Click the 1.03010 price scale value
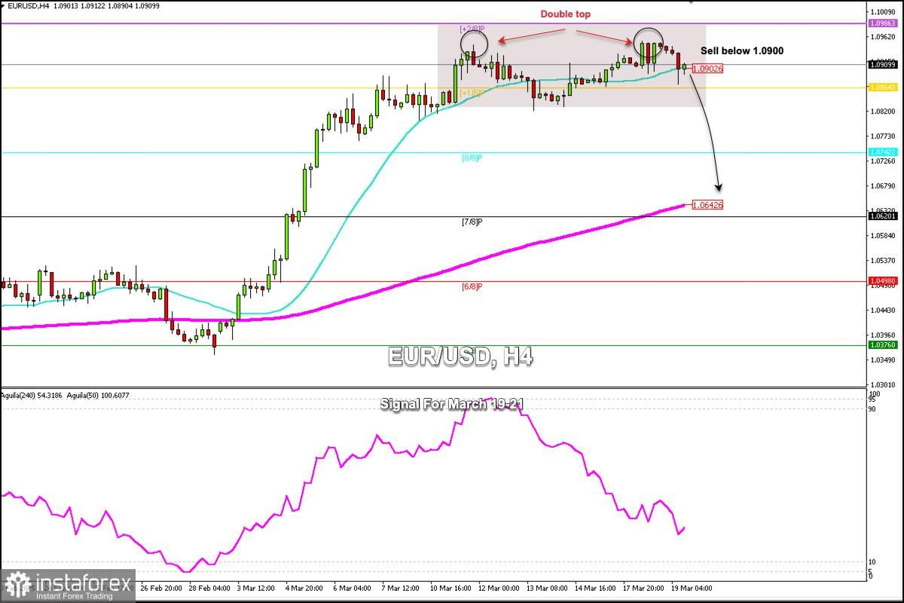The width and height of the screenshot is (904, 603). 881,384
